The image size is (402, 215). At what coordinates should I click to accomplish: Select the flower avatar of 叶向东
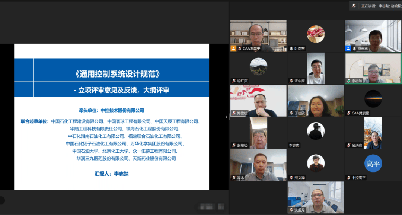tap(316, 34)
